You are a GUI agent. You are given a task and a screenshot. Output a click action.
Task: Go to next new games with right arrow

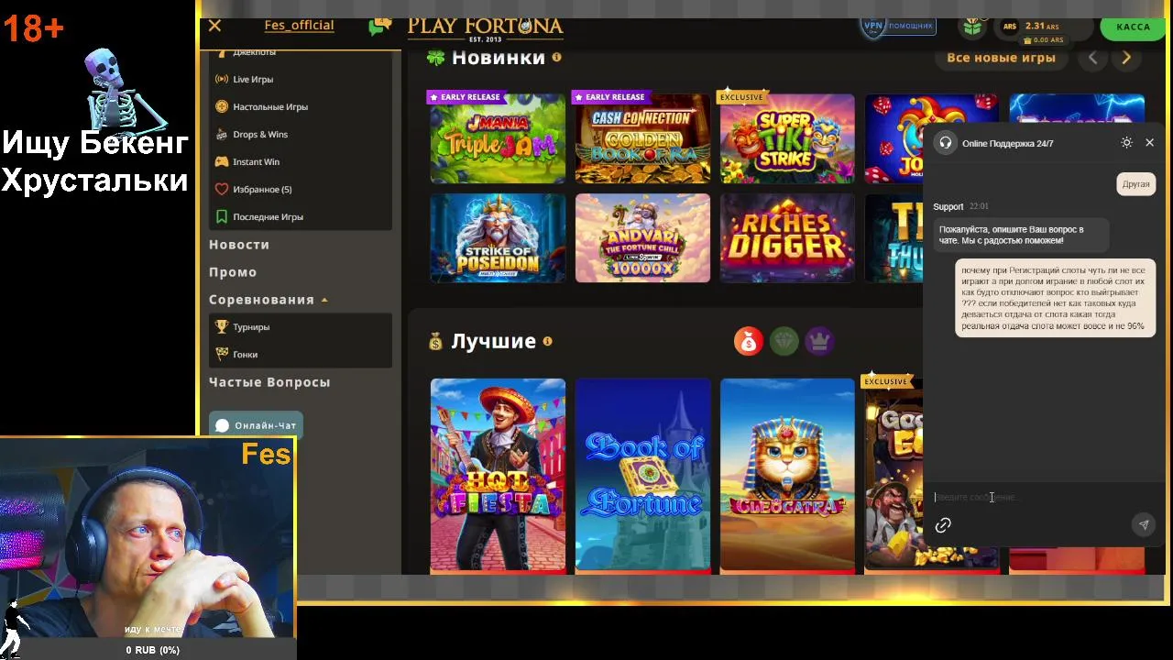(x=1126, y=58)
